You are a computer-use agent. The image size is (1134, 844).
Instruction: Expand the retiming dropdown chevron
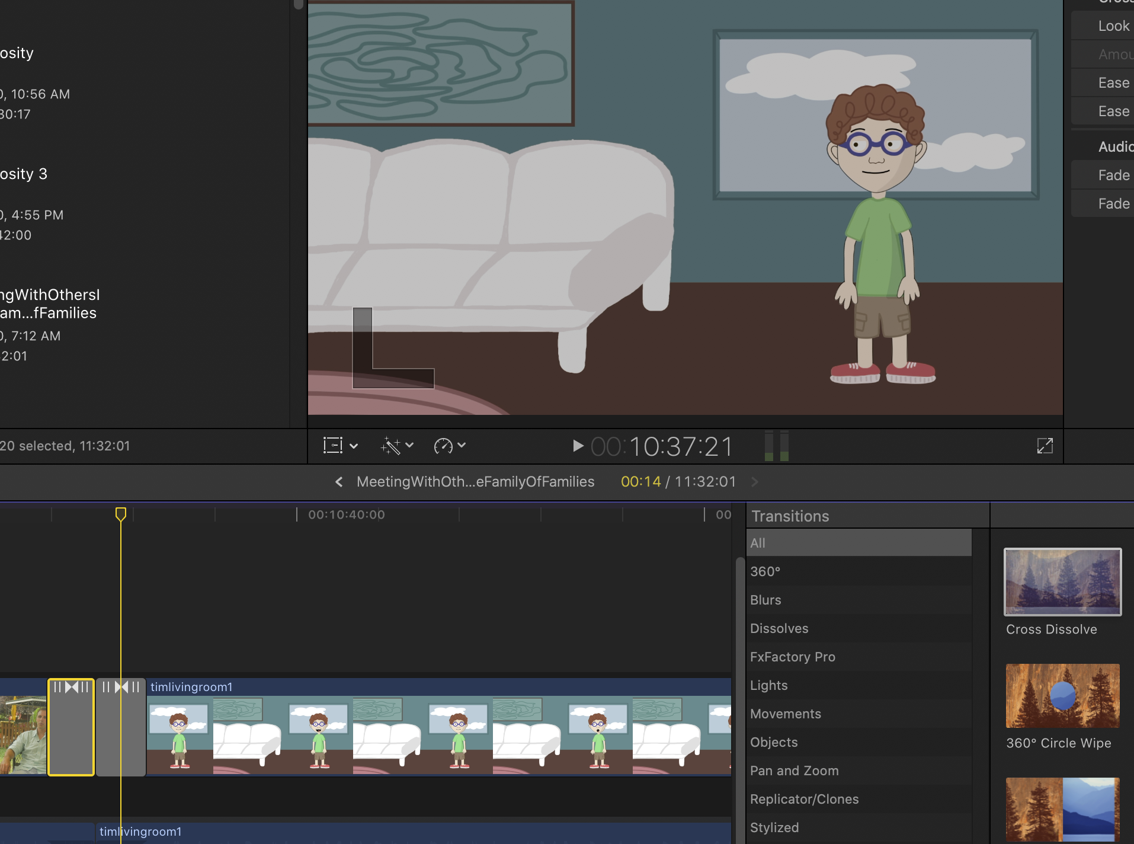tap(462, 445)
